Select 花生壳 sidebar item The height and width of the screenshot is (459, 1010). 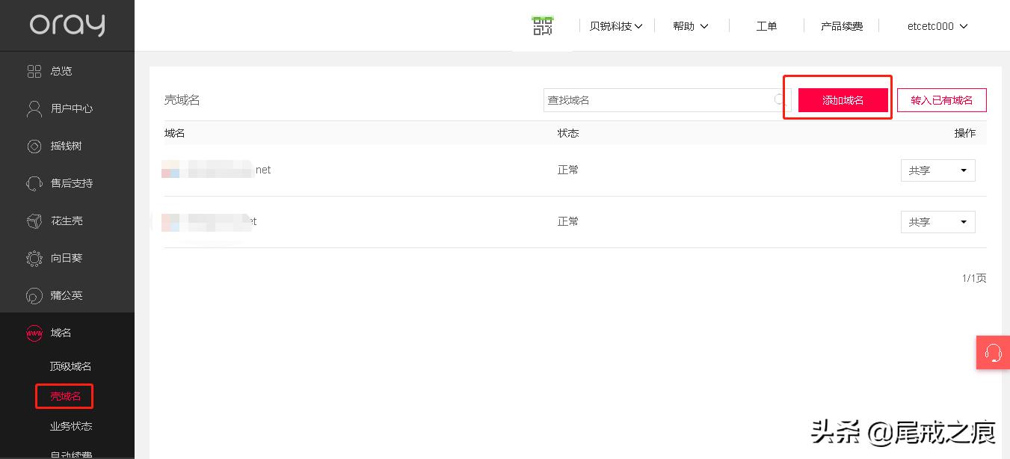[x=67, y=221]
